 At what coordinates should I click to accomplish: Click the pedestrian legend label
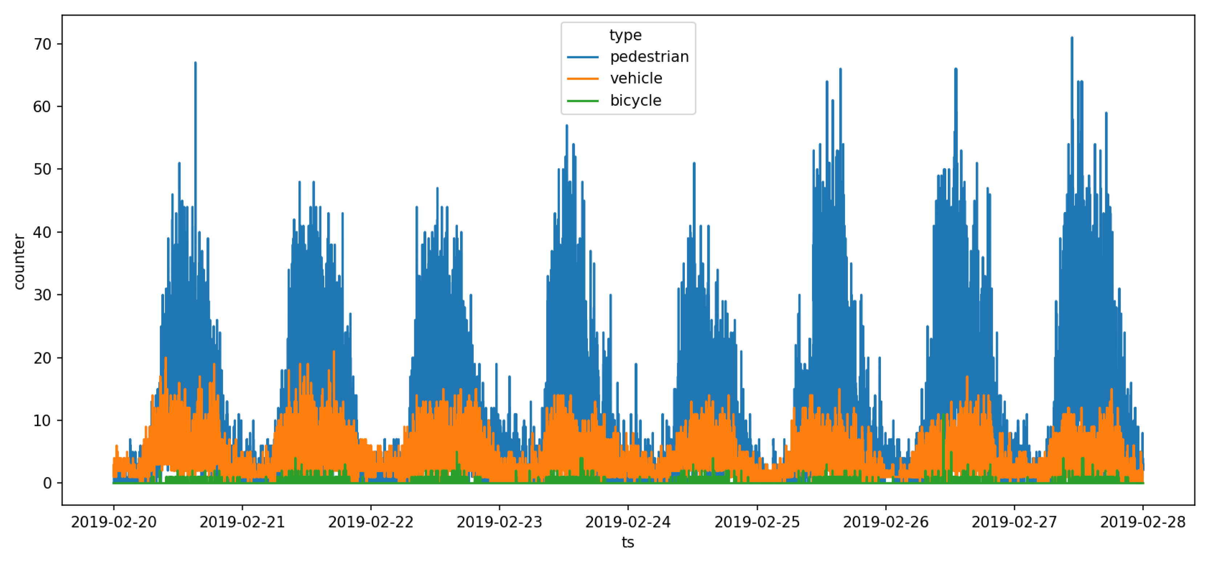coord(649,57)
